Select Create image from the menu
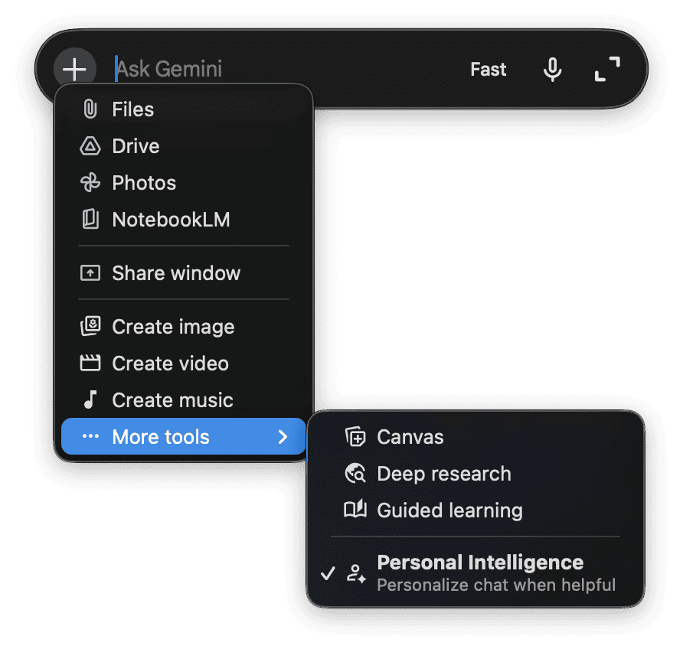 pos(173,327)
